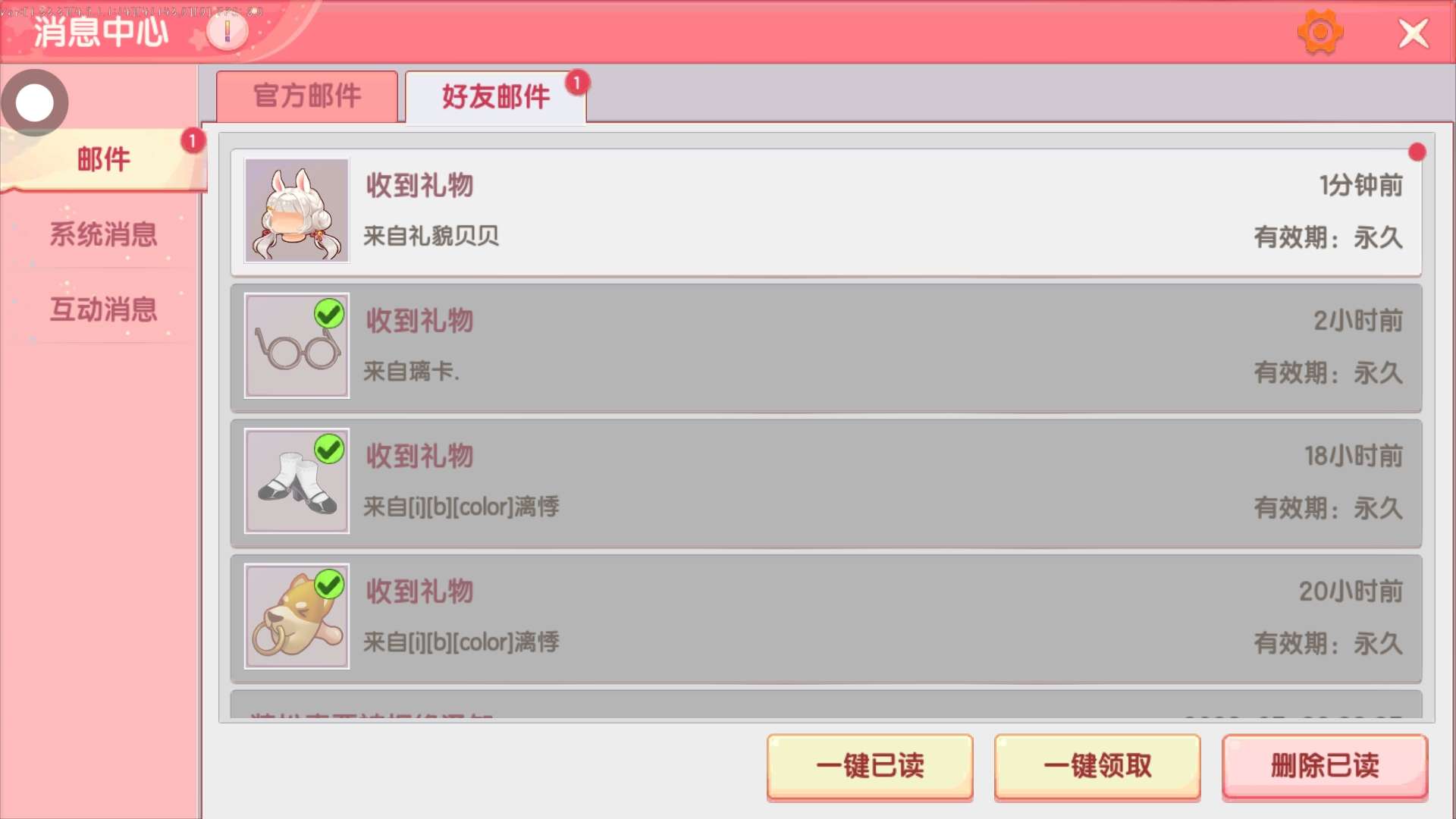Click green checkmark on shoes gift
The image size is (1456, 819).
[329, 449]
